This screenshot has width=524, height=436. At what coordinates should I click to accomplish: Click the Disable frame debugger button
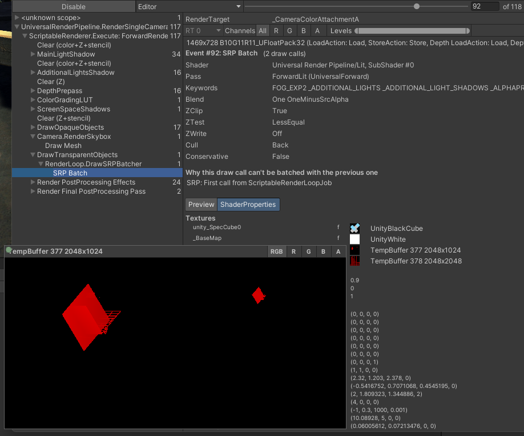tap(73, 7)
